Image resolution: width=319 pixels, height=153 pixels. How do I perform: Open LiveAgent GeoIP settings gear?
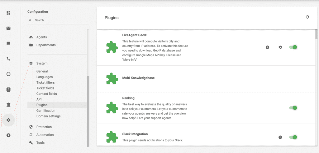click(280, 47)
